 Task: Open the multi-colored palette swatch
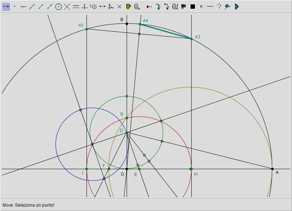[184, 7]
